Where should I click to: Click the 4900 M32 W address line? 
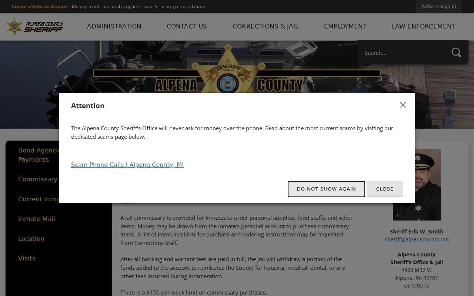click(x=417, y=270)
